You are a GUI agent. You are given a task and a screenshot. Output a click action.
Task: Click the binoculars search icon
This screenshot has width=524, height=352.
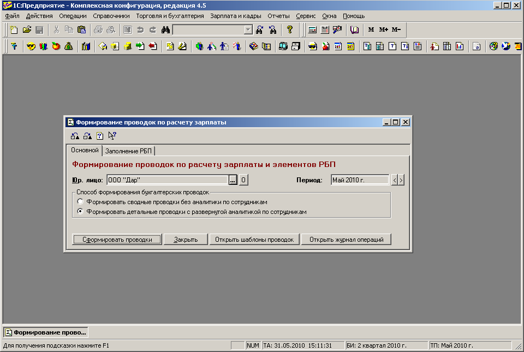pos(165,29)
